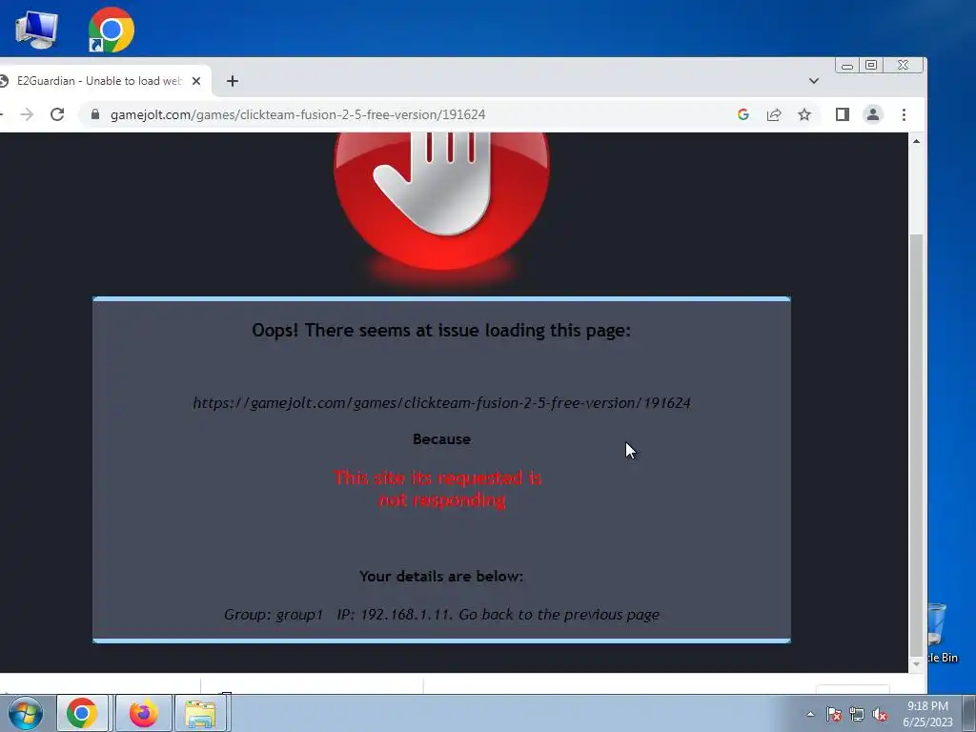Click the 'Group: group1' text
Image resolution: width=976 pixels, height=732 pixels.
pyautogui.click(x=274, y=615)
